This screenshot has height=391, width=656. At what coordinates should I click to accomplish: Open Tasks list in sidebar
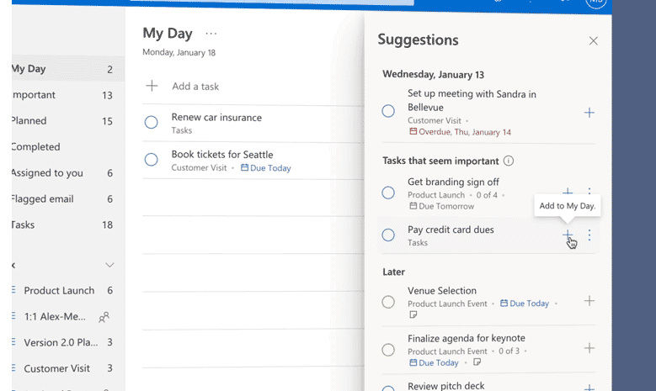(x=68, y=225)
